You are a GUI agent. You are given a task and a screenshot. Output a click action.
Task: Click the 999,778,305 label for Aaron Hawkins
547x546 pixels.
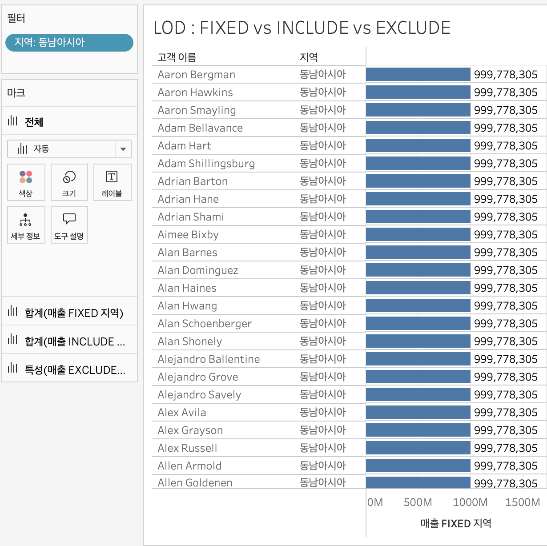coord(506,92)
